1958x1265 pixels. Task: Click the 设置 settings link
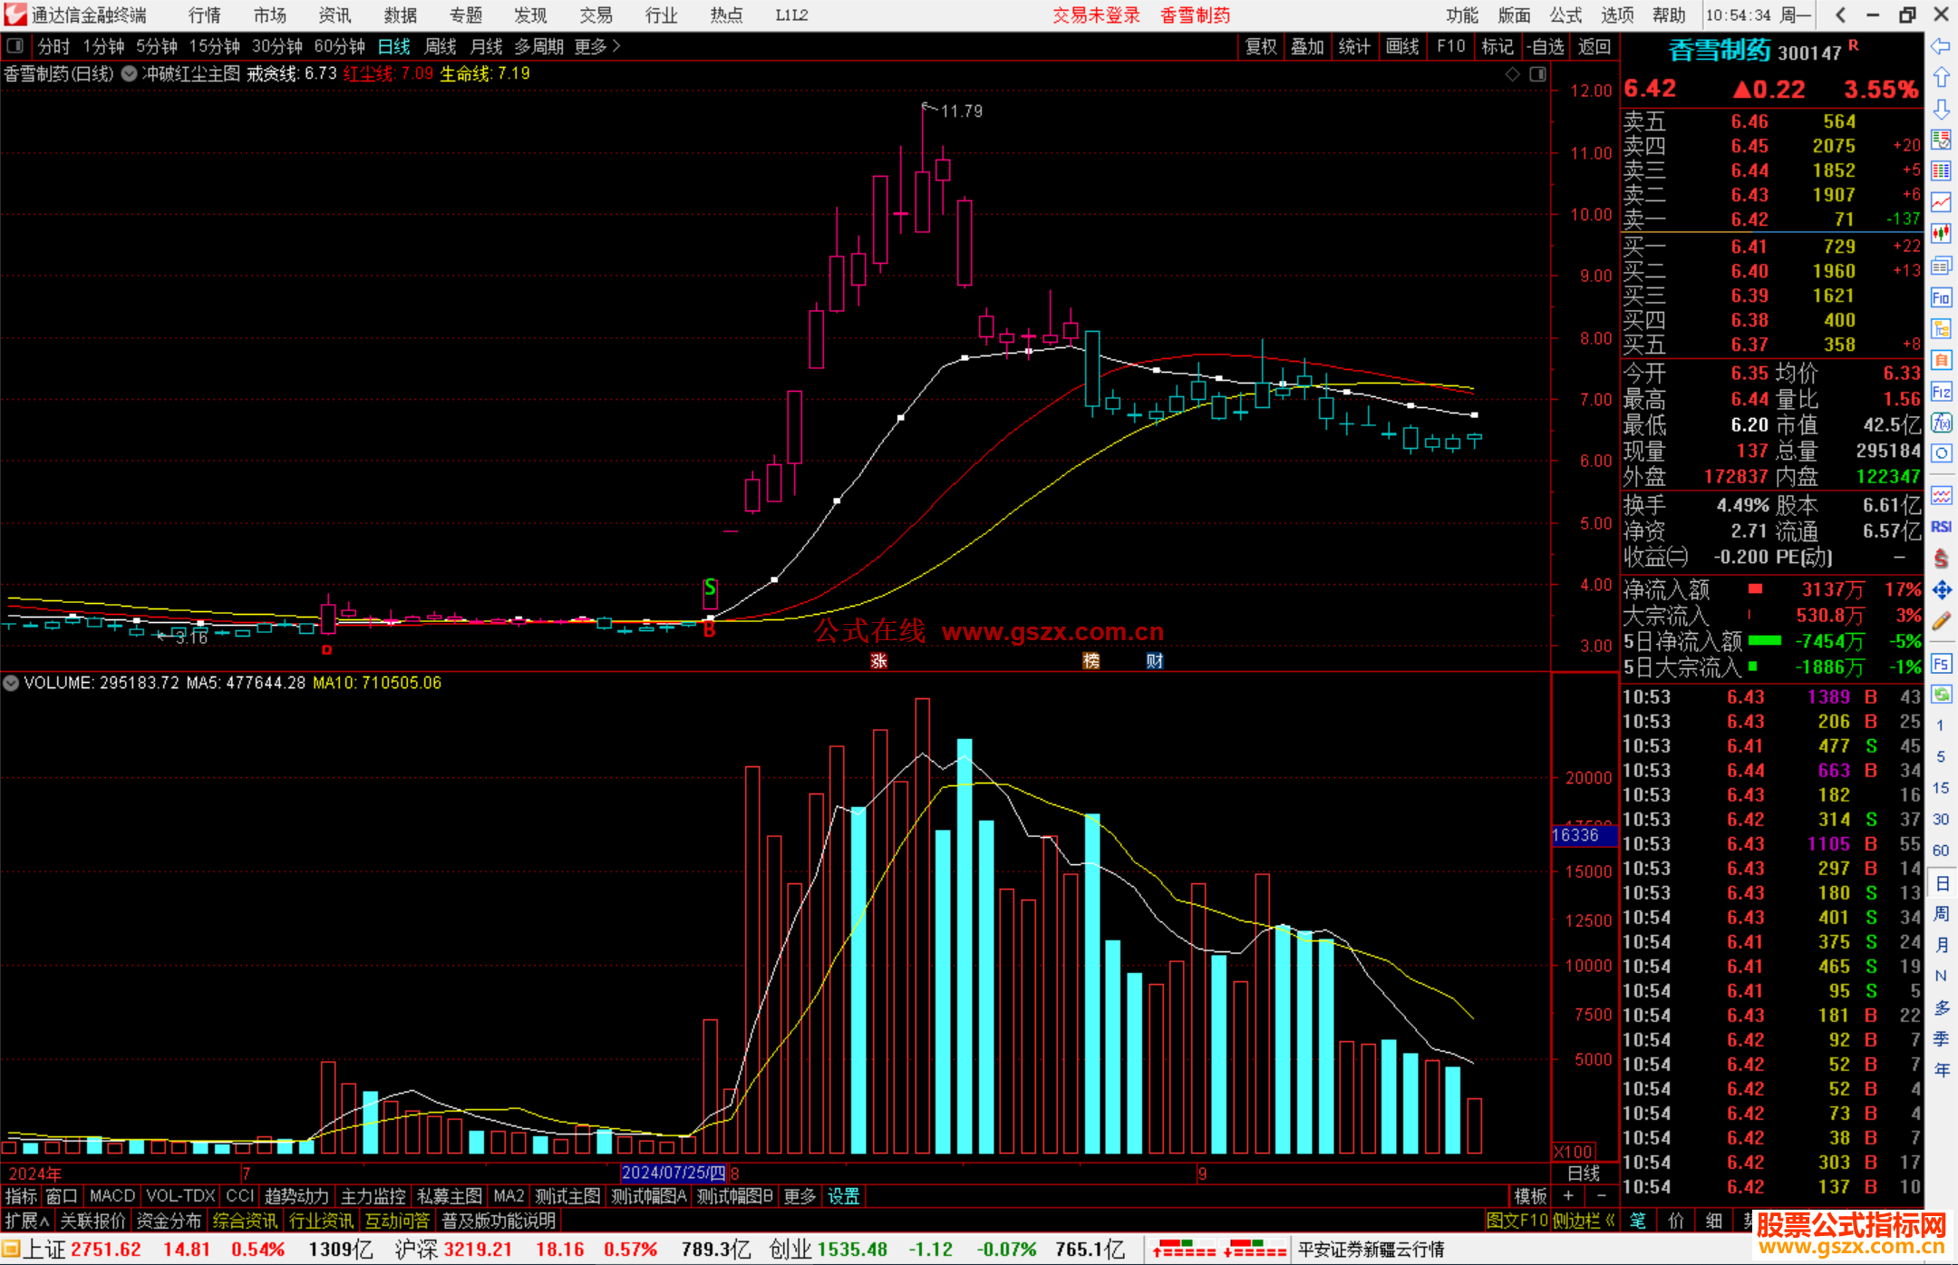click(843, 1196)
